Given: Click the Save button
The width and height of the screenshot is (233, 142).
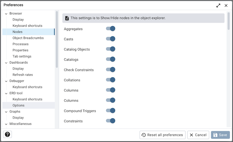Looking at the screenshot, I should click(220, 135).
